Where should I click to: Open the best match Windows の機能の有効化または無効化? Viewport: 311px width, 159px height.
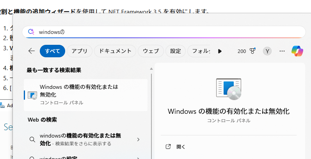click(x=85, y=95)
